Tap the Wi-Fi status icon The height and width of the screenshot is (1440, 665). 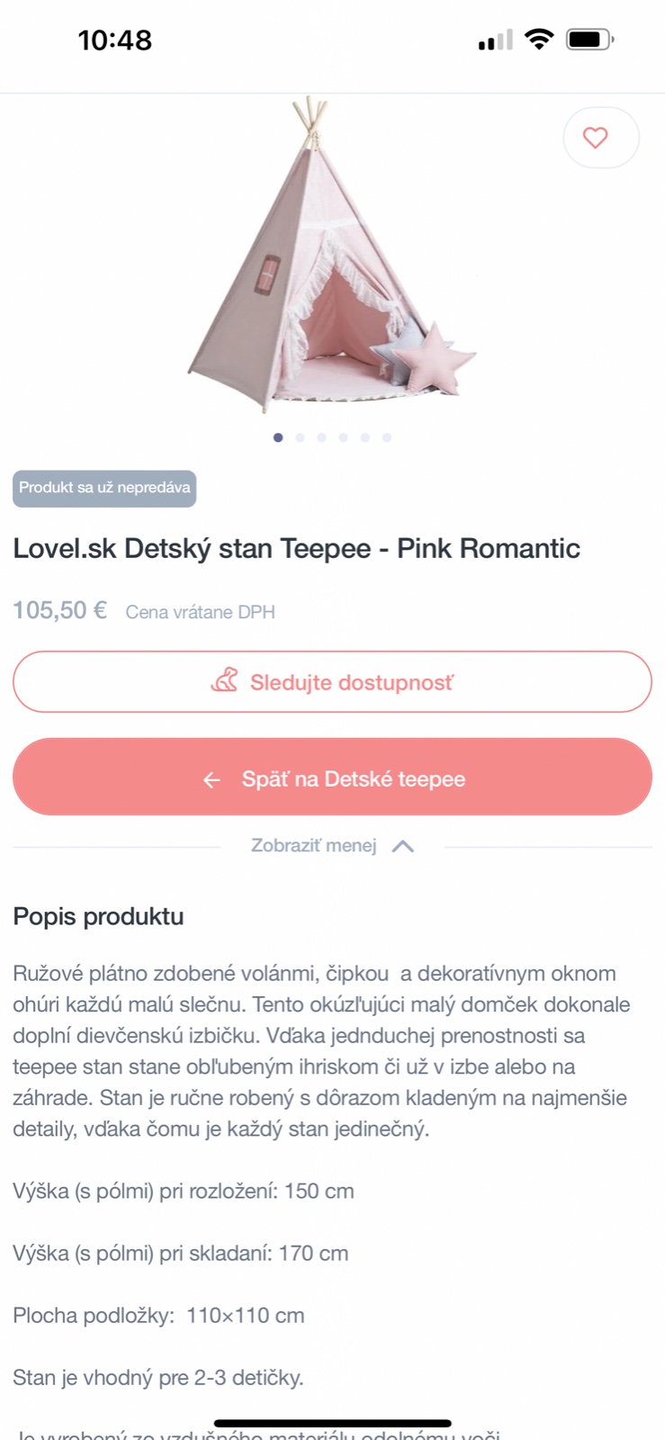coord(538,40)
